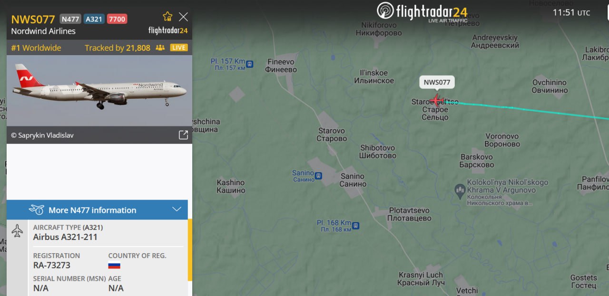Open aircraft photo in external link
Viewport: 609px width, 296px height.
coord(183,135)
